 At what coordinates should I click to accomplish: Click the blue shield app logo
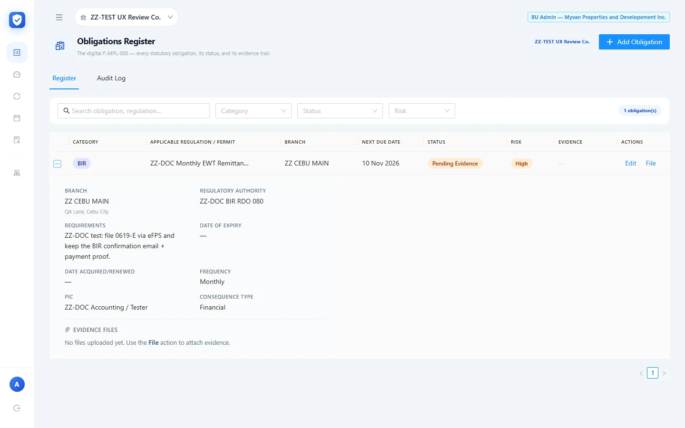(x=17, y=20)
